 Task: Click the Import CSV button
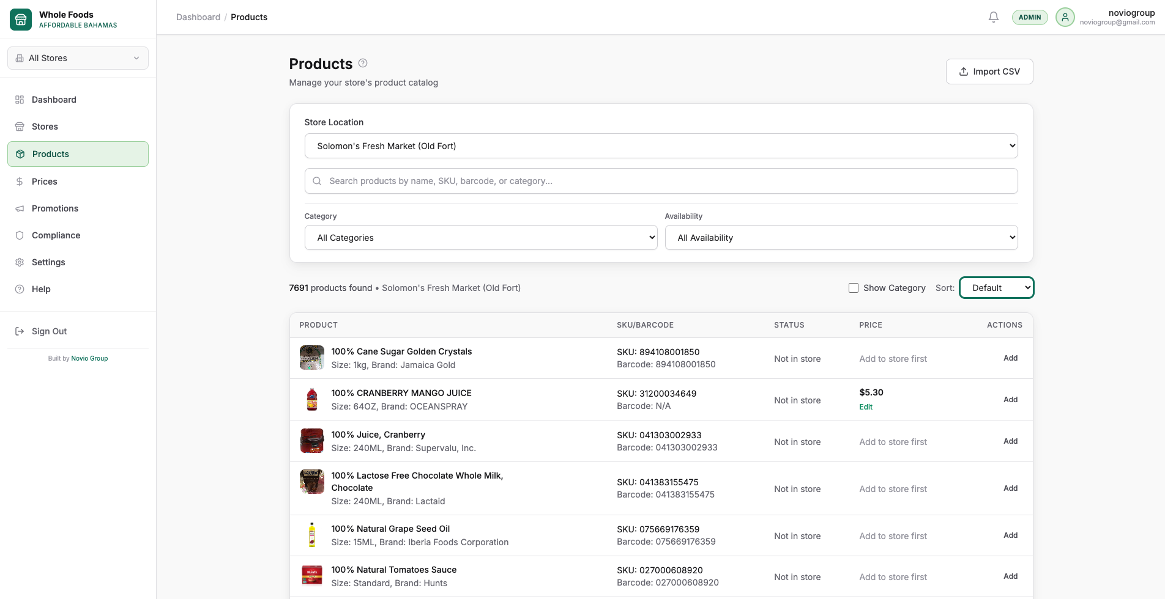click(x=989, y=72)
